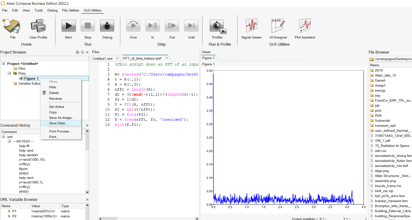Screen dimensions: 412x220
Task: Close the Command History panel
Action: tap(87, 125)
